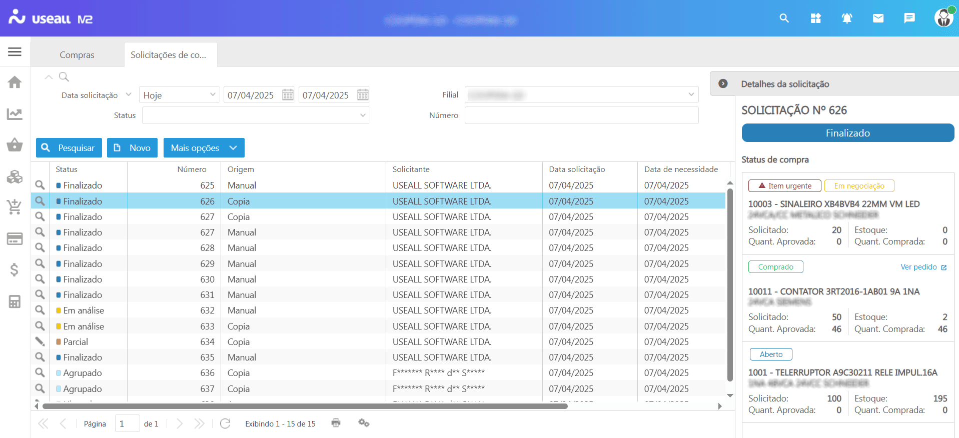Open the shopping basket sidebar icon
The width and height of the screenshot is (959, 438).
coord(15,145)
